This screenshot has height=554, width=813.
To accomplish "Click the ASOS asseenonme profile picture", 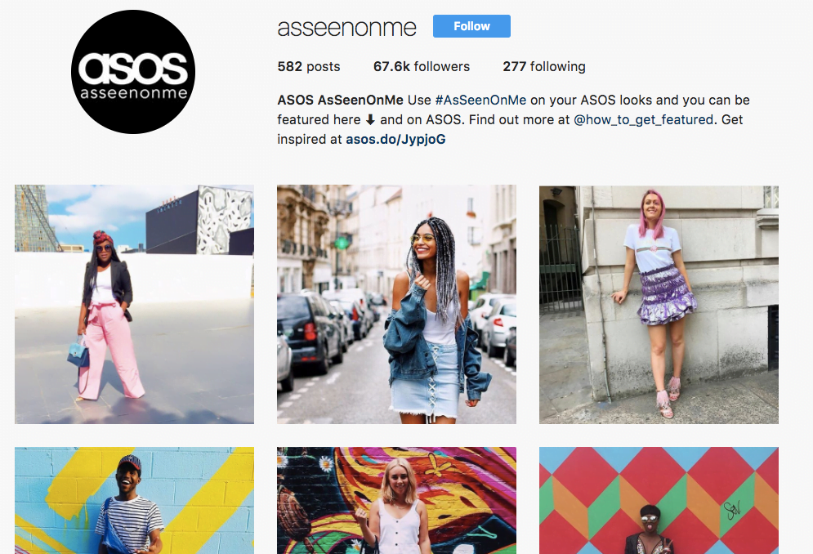I will click(x=133, y=72).
